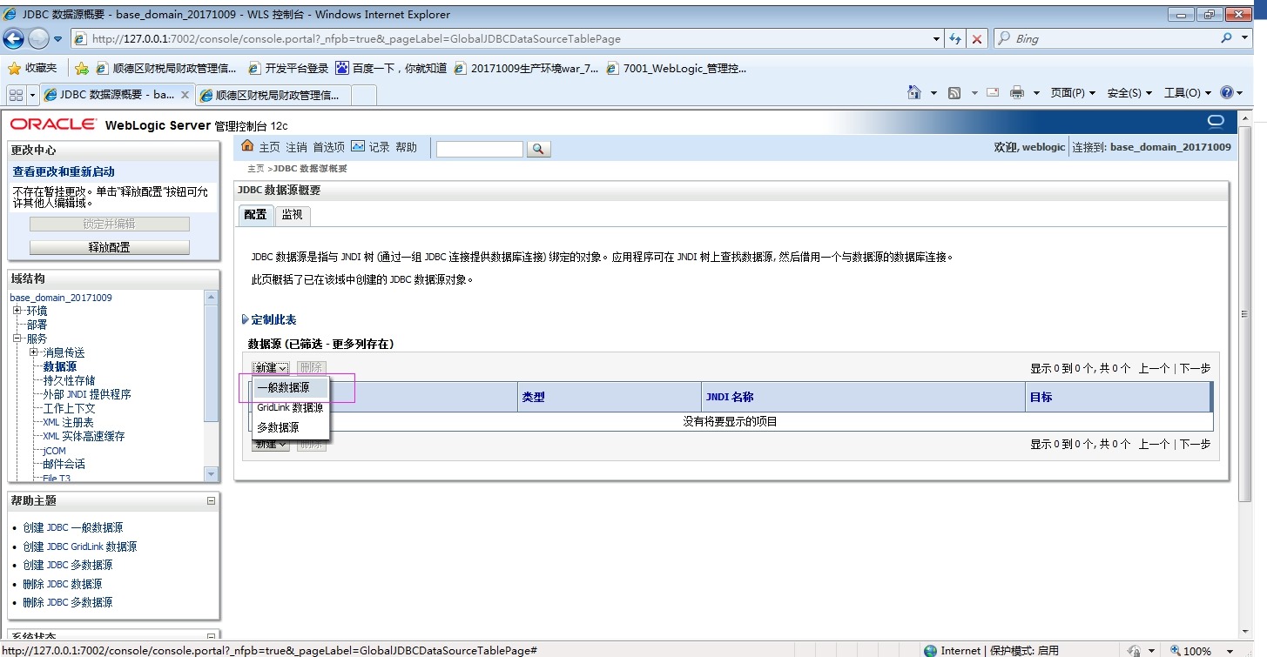This screenshot has height=657, width=1267.
Task: Click the 释放配置 button
Action: click(110, 247)
